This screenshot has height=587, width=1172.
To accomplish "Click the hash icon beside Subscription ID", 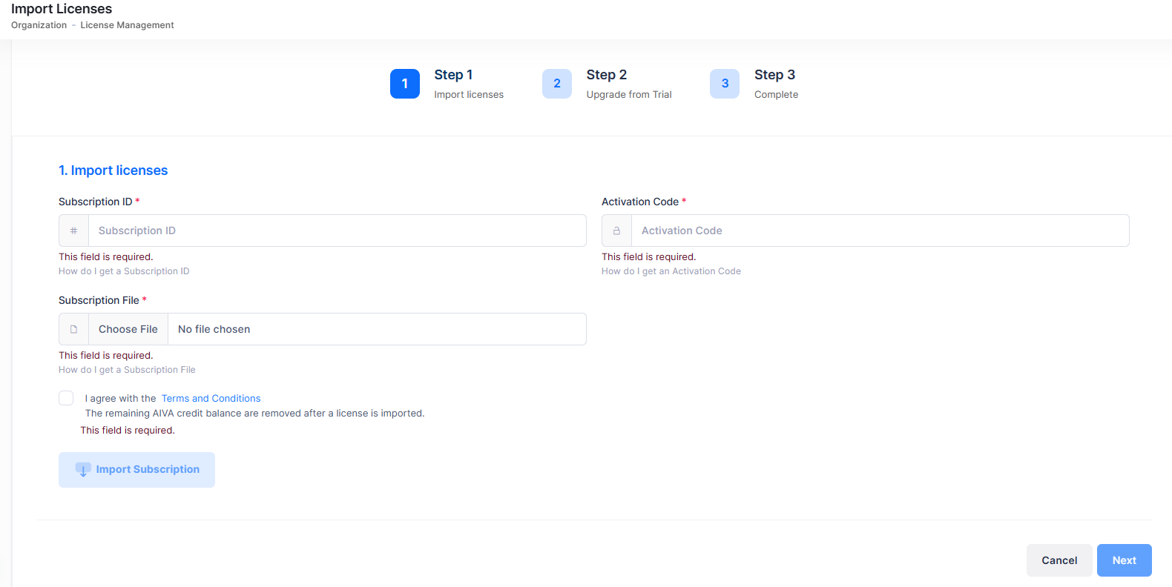I will click(73, 231).
